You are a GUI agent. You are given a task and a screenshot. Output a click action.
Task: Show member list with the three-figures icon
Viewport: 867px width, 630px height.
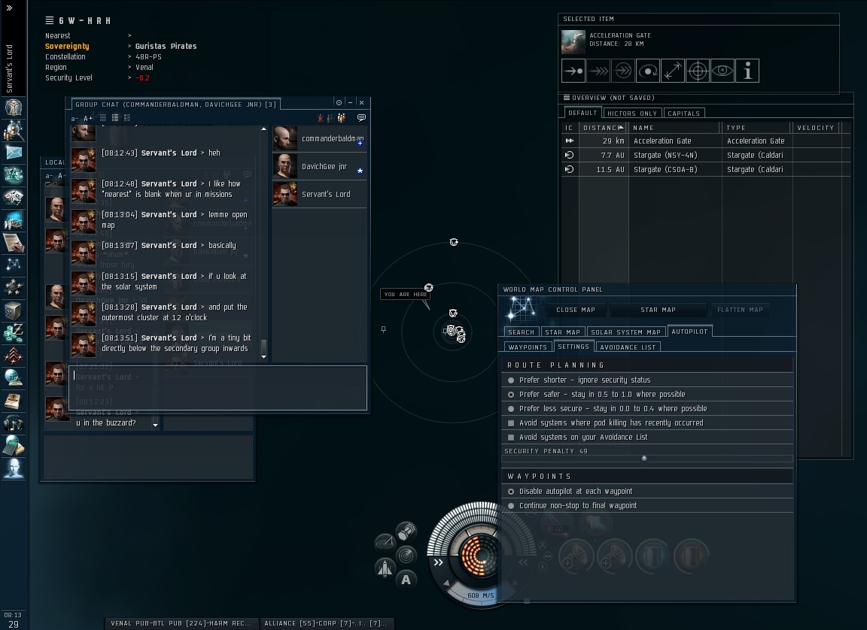[341, 117]
